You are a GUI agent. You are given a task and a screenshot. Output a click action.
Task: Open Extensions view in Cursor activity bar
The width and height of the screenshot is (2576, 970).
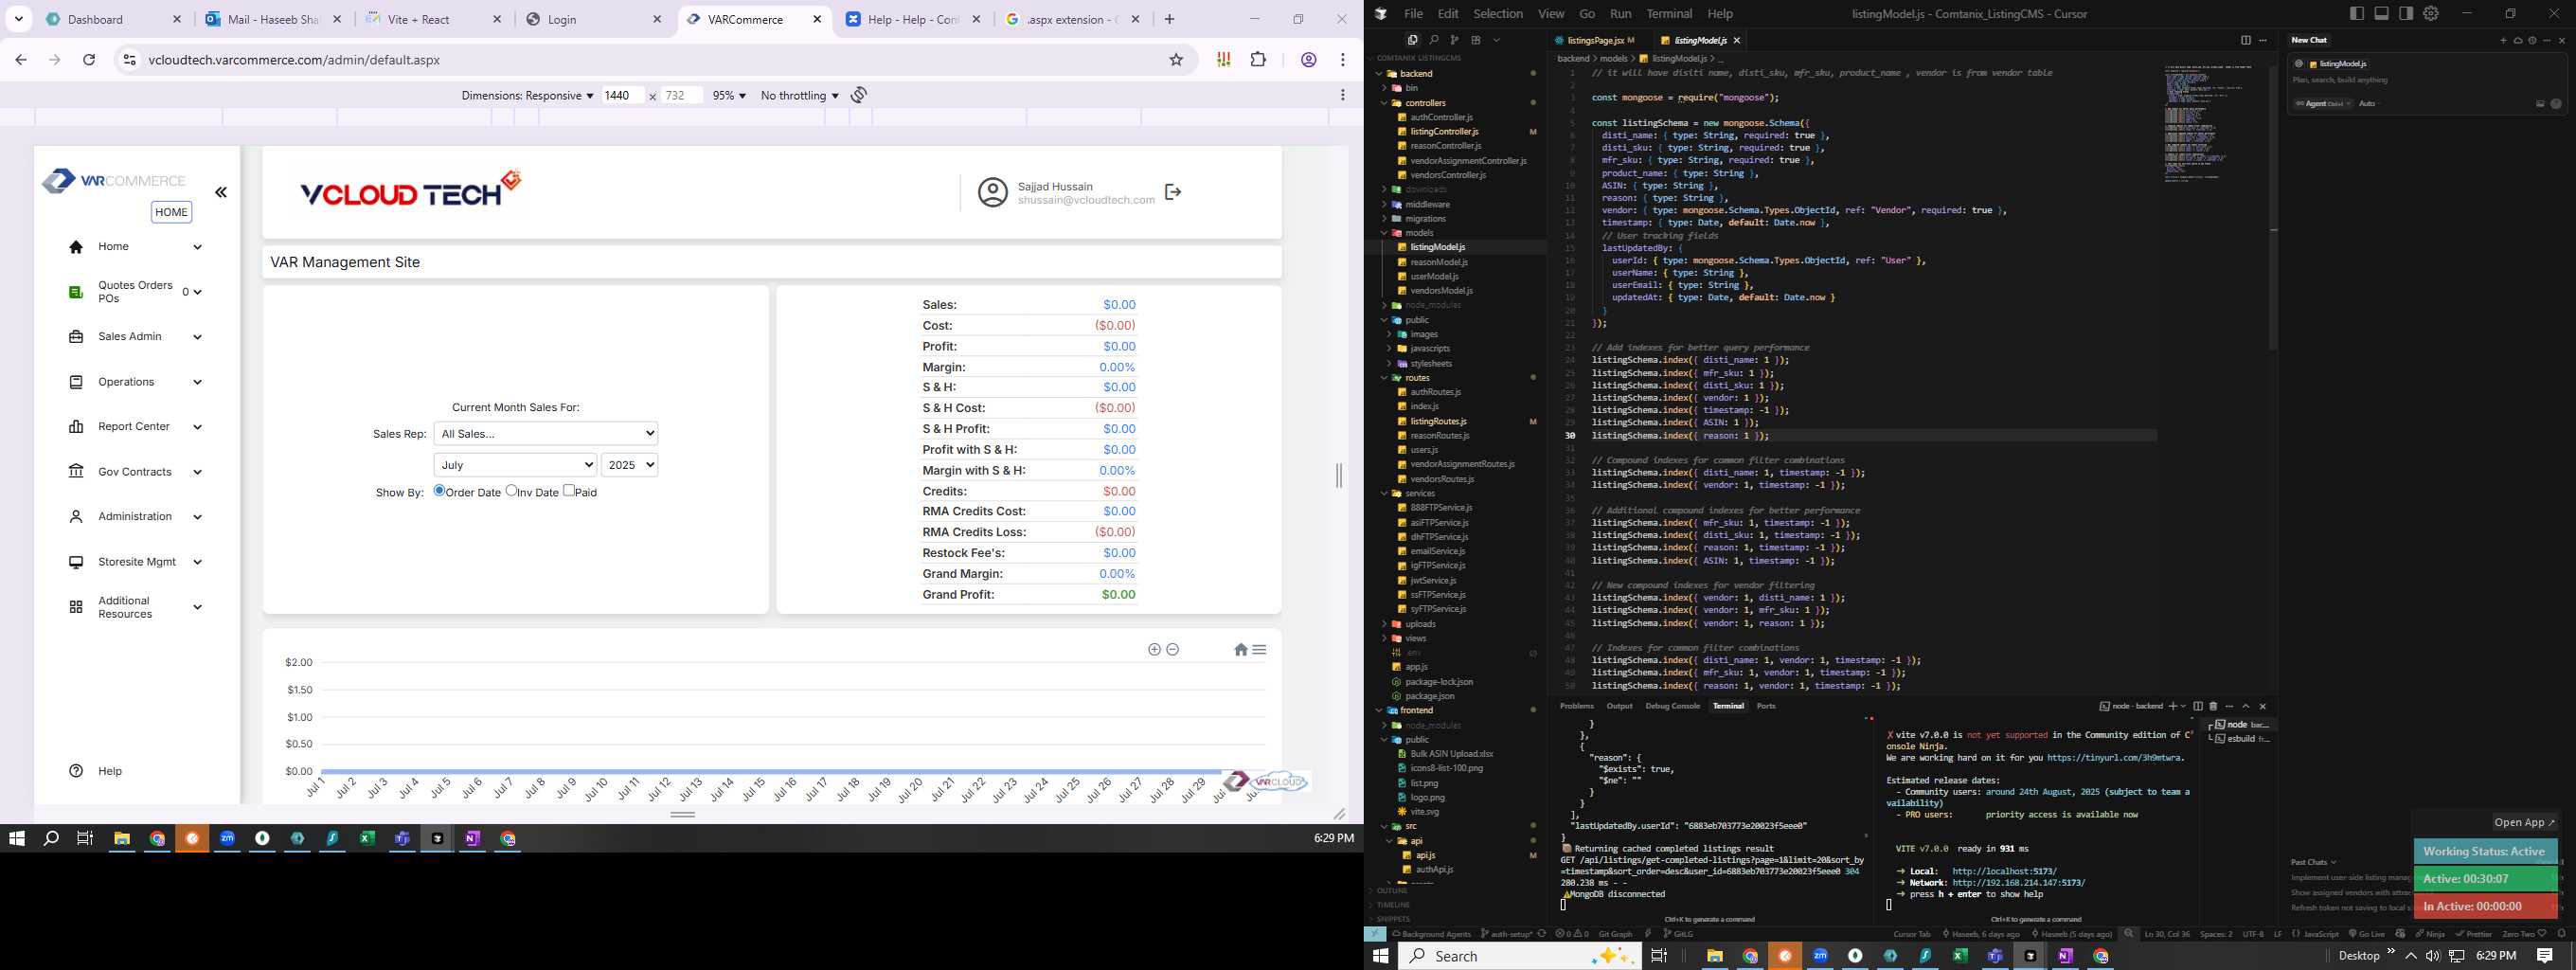click(1475, 40)
